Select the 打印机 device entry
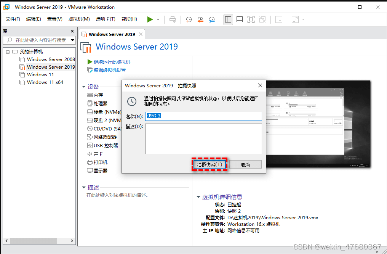 pyautogui.click(x=97, y=162)
